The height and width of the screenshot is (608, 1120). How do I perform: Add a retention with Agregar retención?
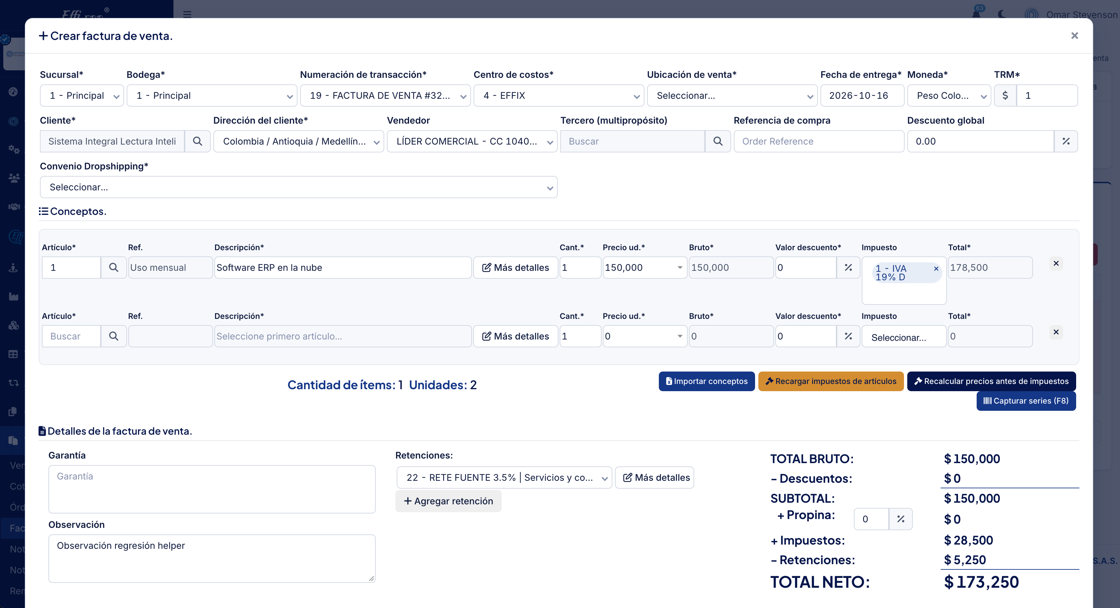point(448,501)
